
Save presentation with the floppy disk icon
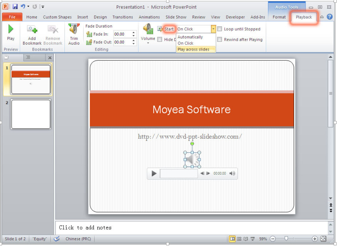15,7
